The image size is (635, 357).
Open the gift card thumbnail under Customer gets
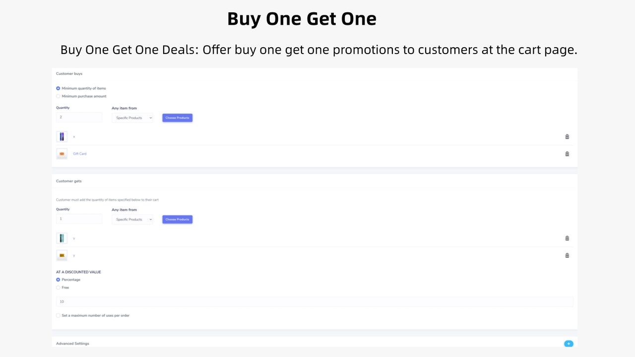coord(62,255)
